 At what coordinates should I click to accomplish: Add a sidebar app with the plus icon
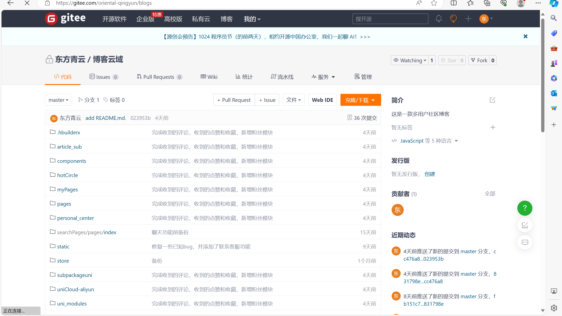(x=554, y=125)
